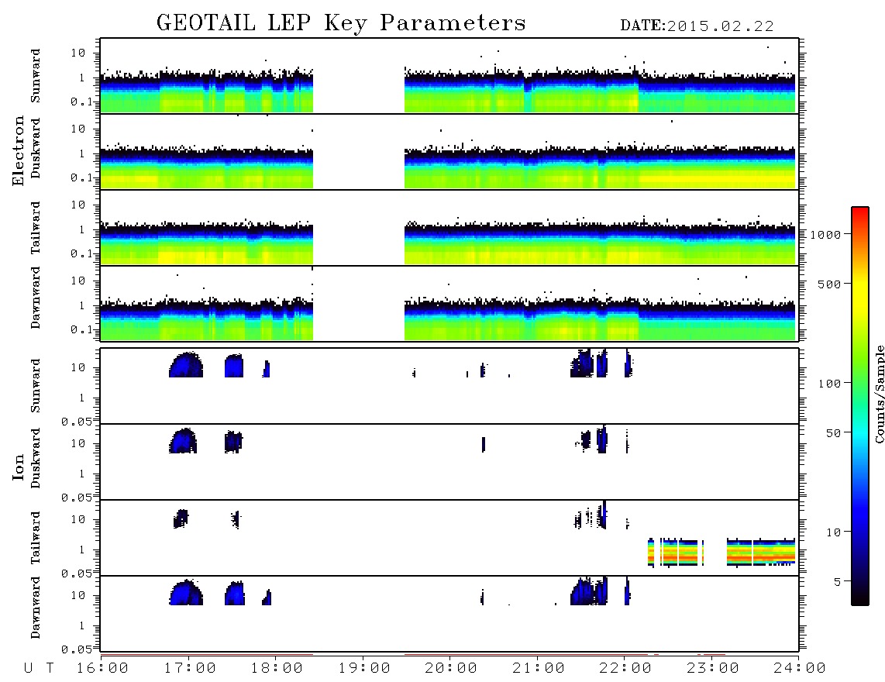
Task: Click the Electron 'Tailward' panel label
Action: [35, 228]
